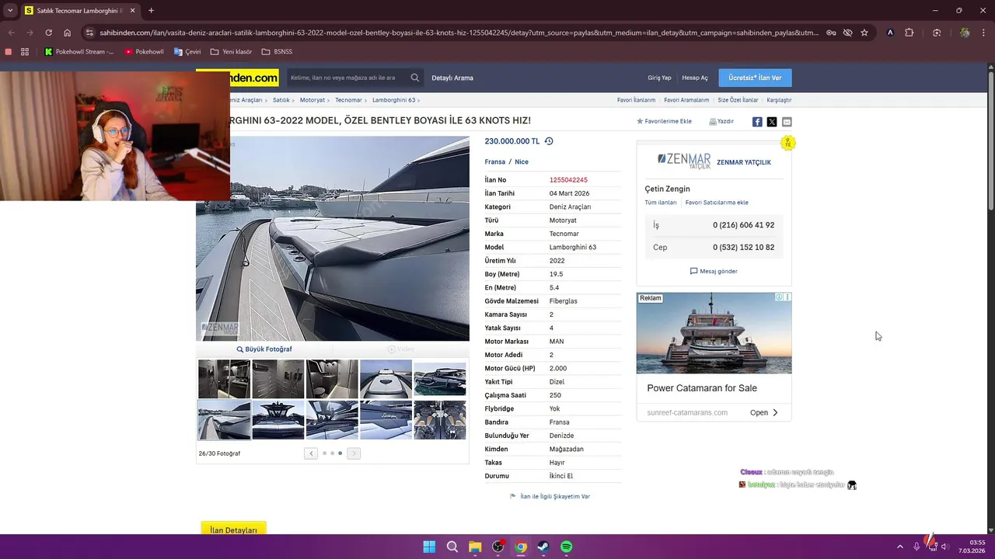Open Detaylı Arama
Screen dimensions: 995x559
pos(452,78)
